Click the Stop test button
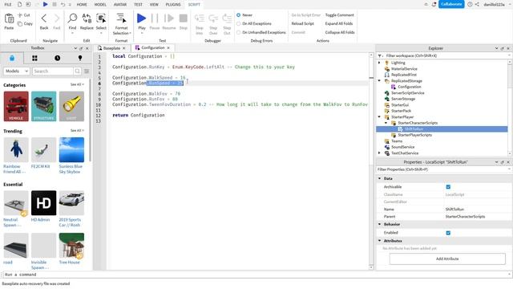The image size is (513, 289). 184,18
